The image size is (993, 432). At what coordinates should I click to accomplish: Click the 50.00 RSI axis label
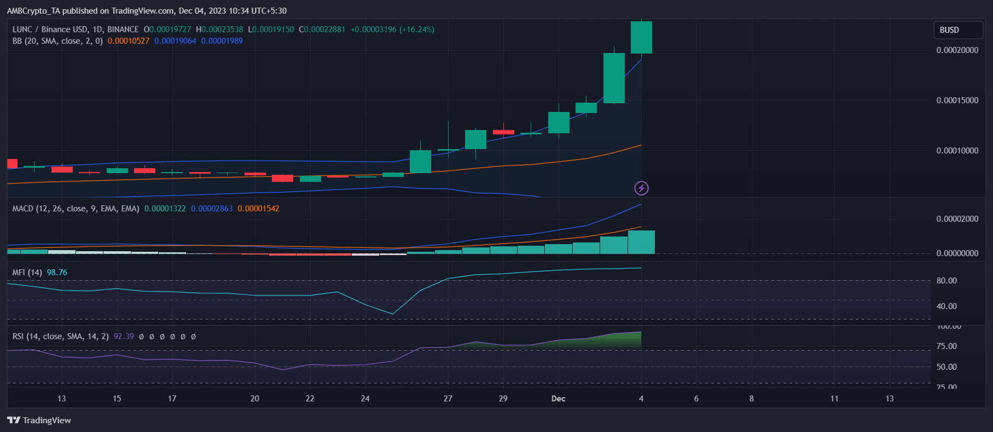click(946, 367)
